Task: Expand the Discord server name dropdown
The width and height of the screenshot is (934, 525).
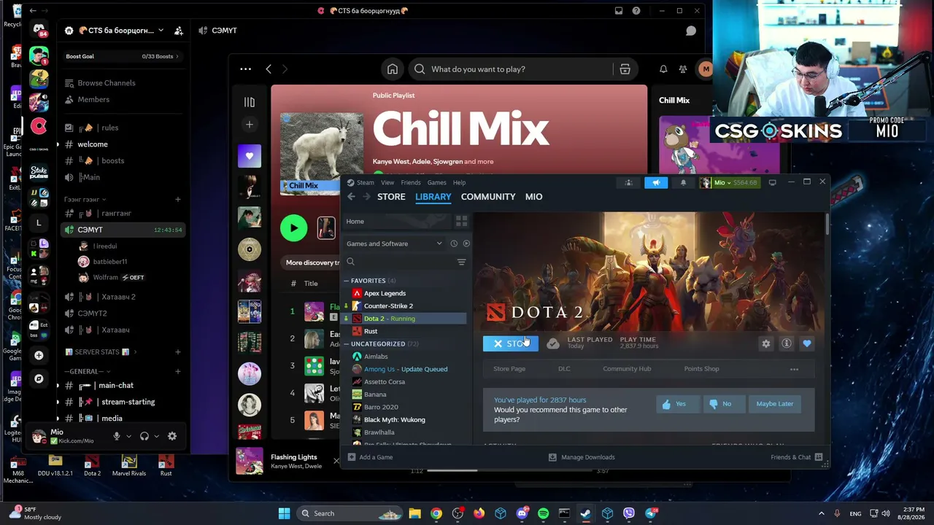Action: [161, 31]
